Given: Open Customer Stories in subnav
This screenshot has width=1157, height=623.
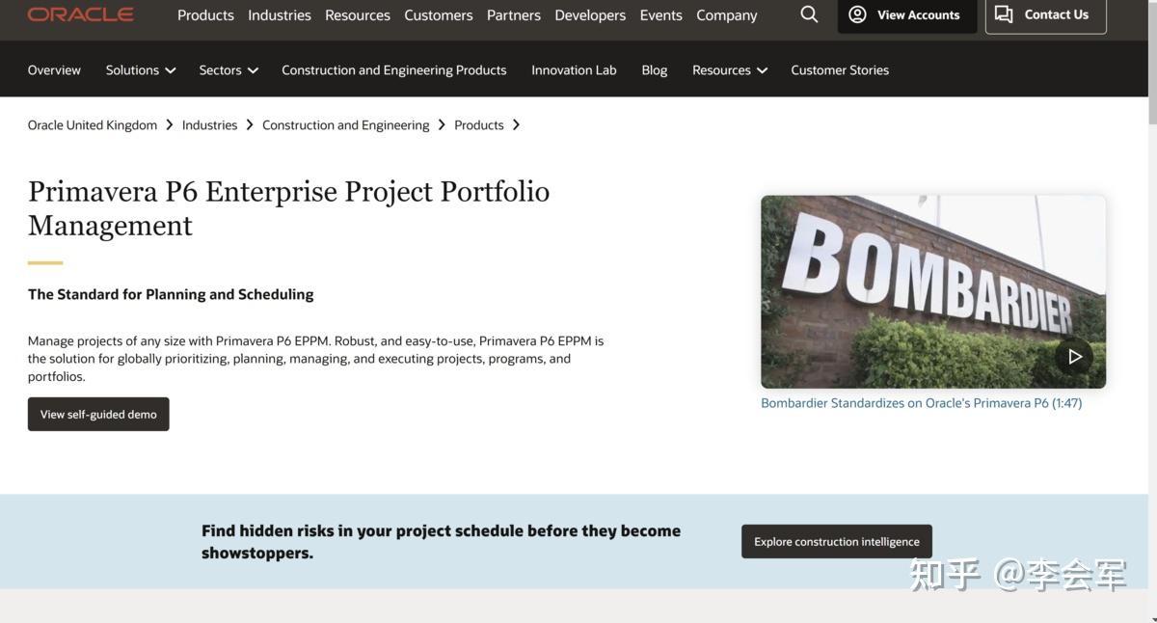Looking at the screenshot, I should (x=840, y=69).
